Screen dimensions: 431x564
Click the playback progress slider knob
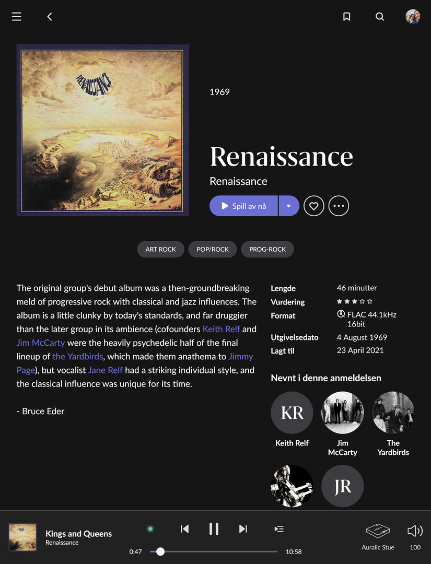pyautogui.click(x=160, y=551)
